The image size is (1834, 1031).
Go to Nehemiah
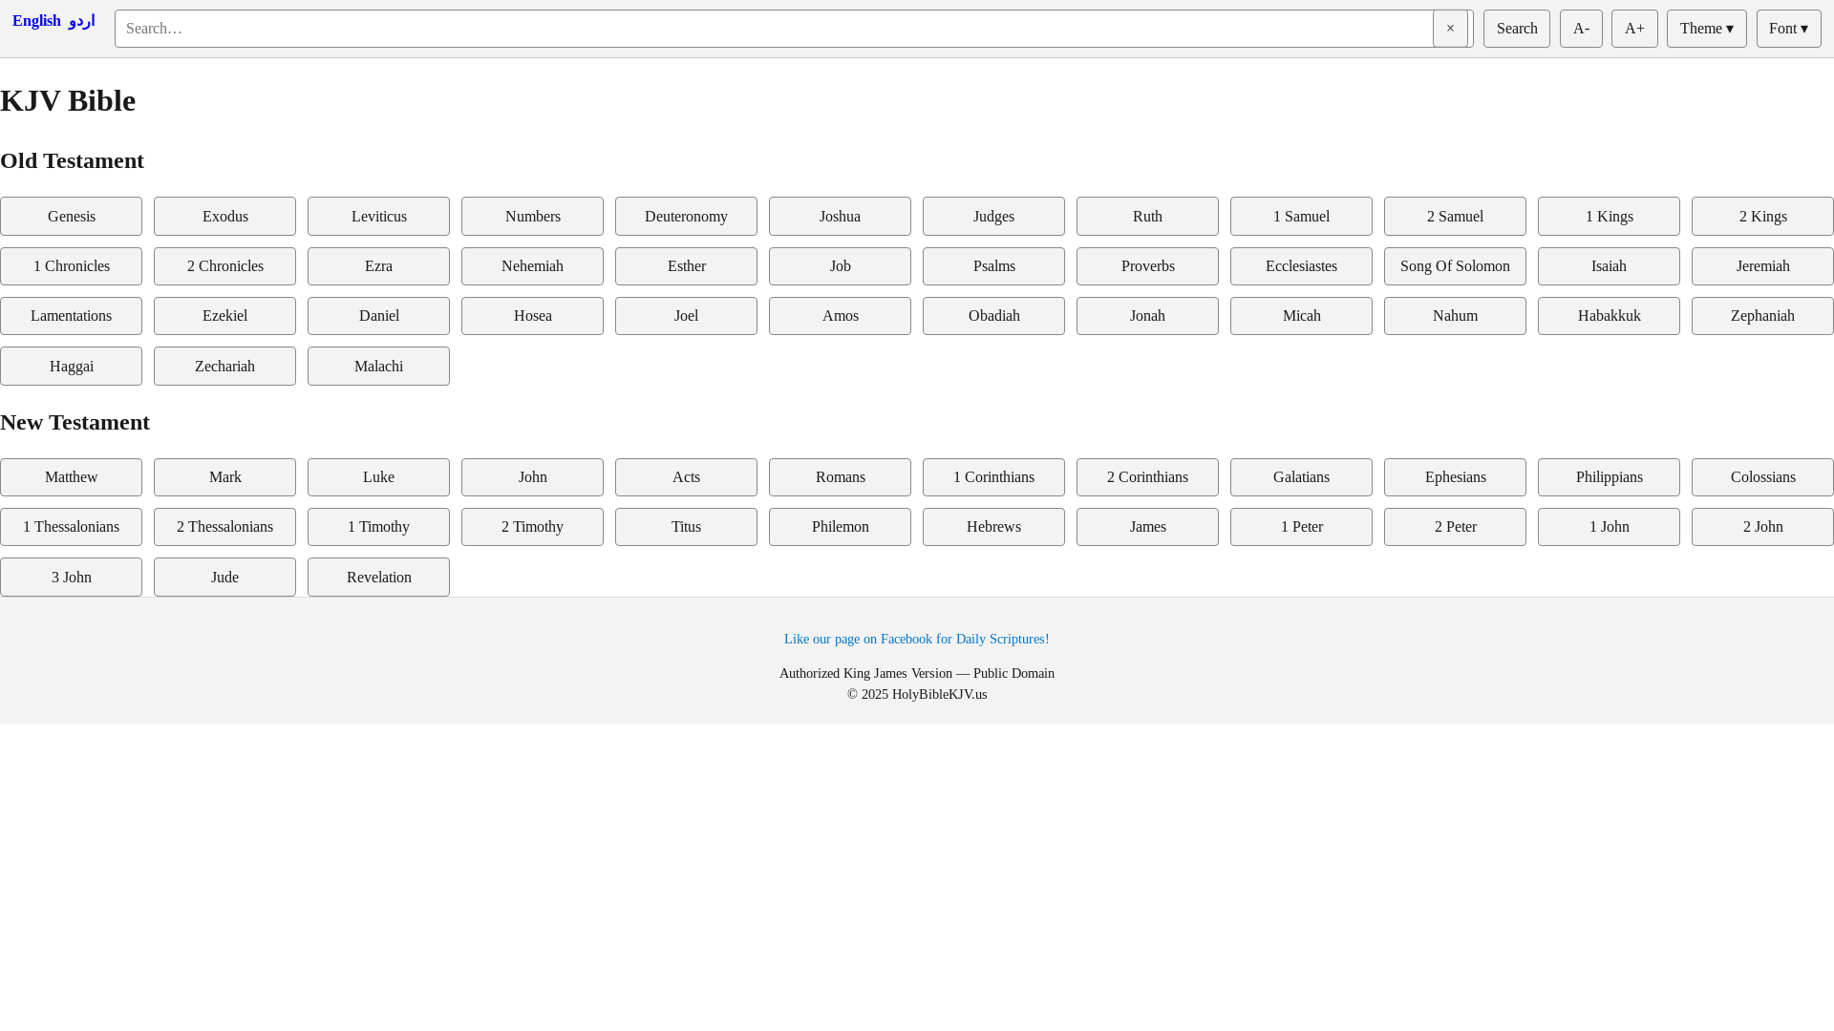532,266
